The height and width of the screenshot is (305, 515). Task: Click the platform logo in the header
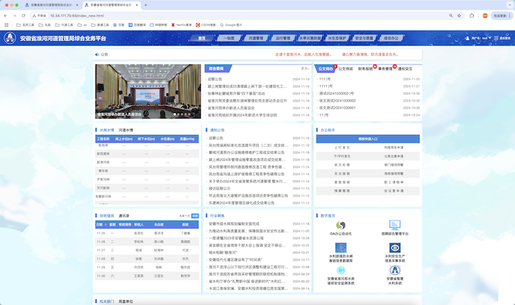10,38
